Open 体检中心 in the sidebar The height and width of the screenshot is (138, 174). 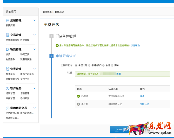[x=25, y=79]
